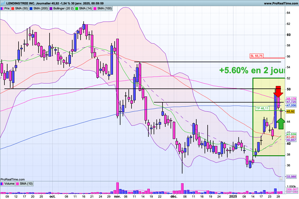Click the red swatch beside SMA (50)

(13, 8)
